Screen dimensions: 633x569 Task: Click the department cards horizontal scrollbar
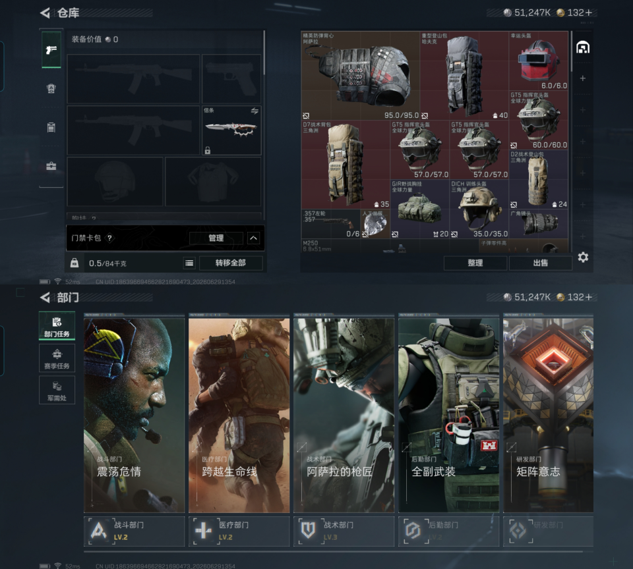coord(333,551)
